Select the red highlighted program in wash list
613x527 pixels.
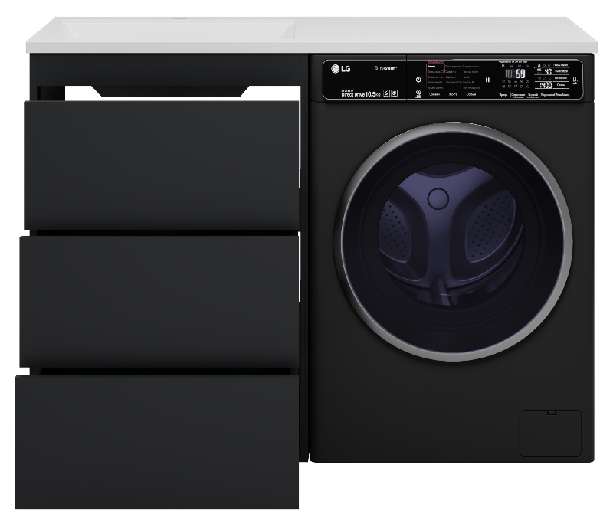(x=432, y=67)
